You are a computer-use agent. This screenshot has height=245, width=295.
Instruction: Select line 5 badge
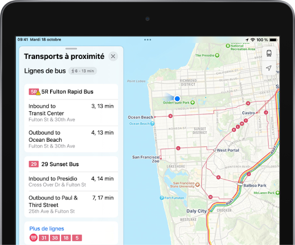pyautogui.click(x=77, y=238)
